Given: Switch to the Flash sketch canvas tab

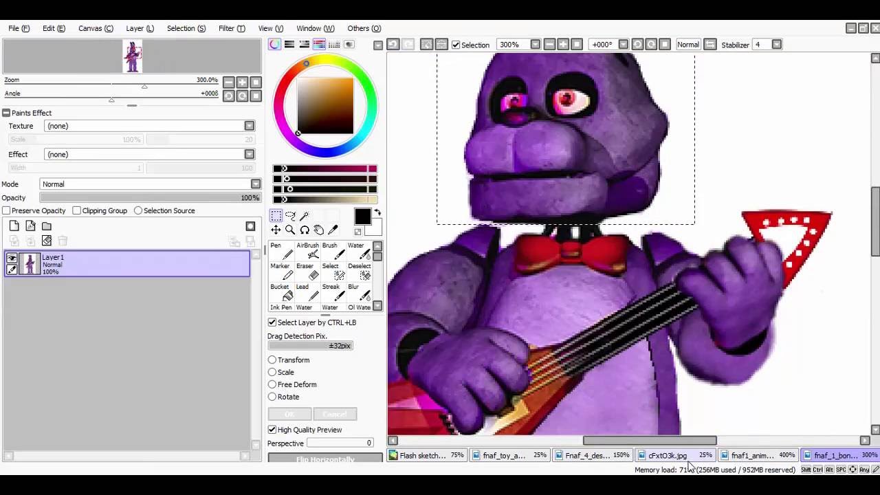Looking at the screenshot, I should (x=427, y=455).
